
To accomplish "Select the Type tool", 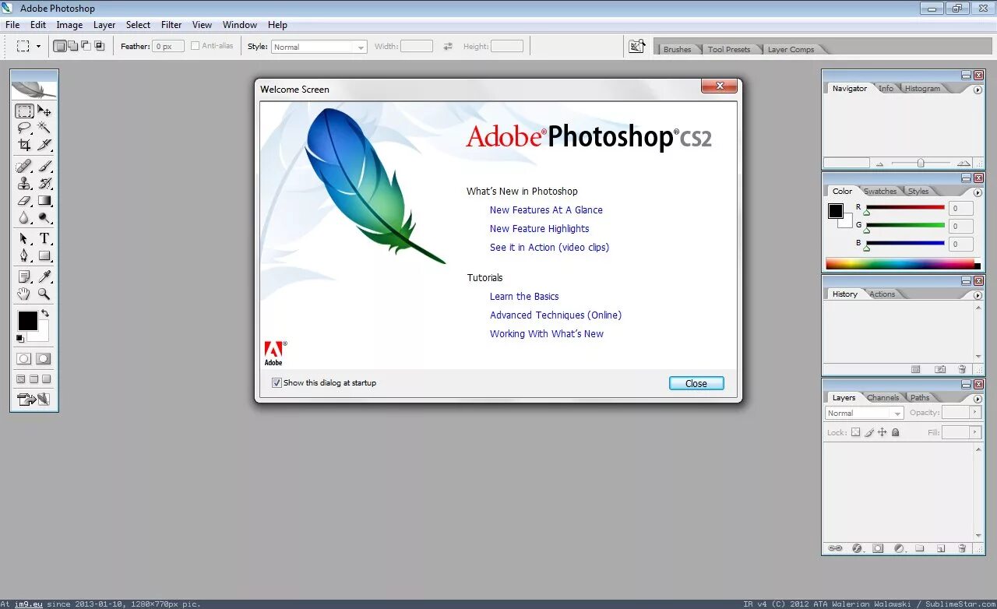I will tap(44, 238).
